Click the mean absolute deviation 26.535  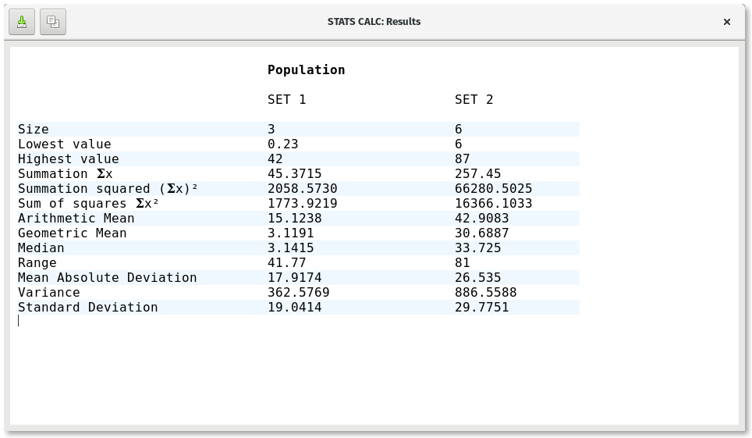click(x=477, y=278)
